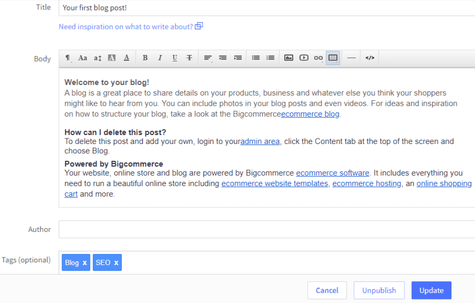Toggle bold formatting
This screenshot has width=475, height=303.
tap(145, 57)
